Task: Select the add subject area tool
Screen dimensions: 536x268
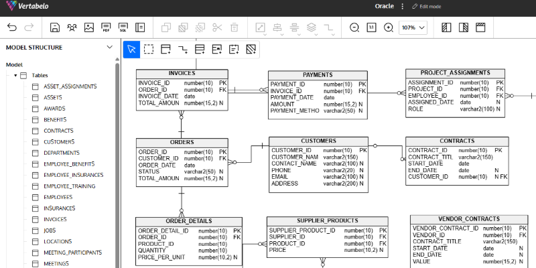Action: 251,50
